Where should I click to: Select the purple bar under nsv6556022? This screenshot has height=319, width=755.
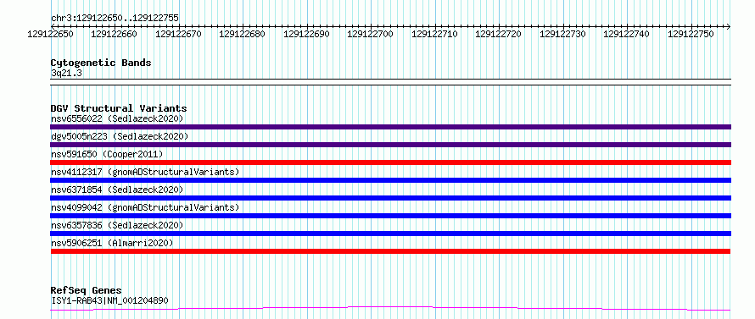pyautogui.click(x=390, y=127)
